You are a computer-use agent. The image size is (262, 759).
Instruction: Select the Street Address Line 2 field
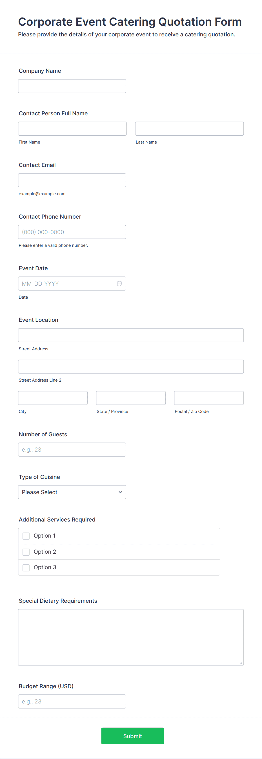pyautogui.click(x=131, y=367)
